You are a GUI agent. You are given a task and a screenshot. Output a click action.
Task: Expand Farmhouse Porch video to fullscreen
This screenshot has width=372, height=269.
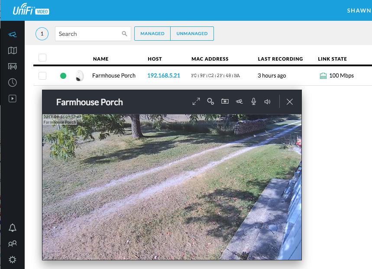pos(196,101)
